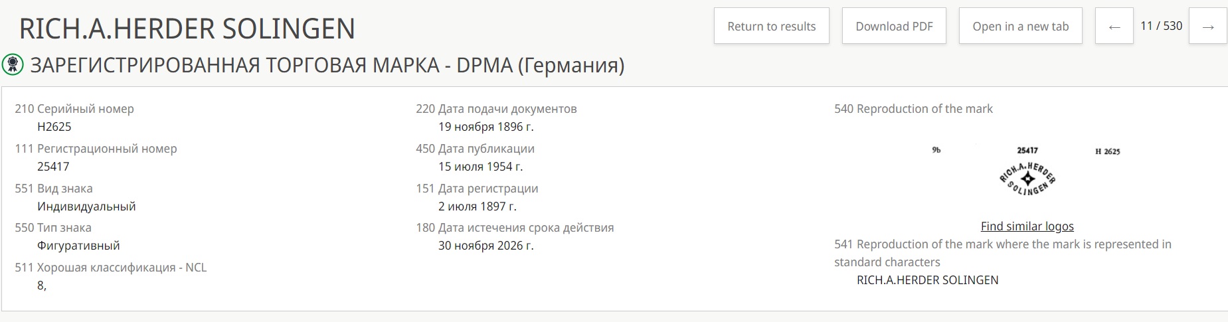Click the Find similar logos link
Viewport: 1228px width, 322px height.
coord(1027,226)
